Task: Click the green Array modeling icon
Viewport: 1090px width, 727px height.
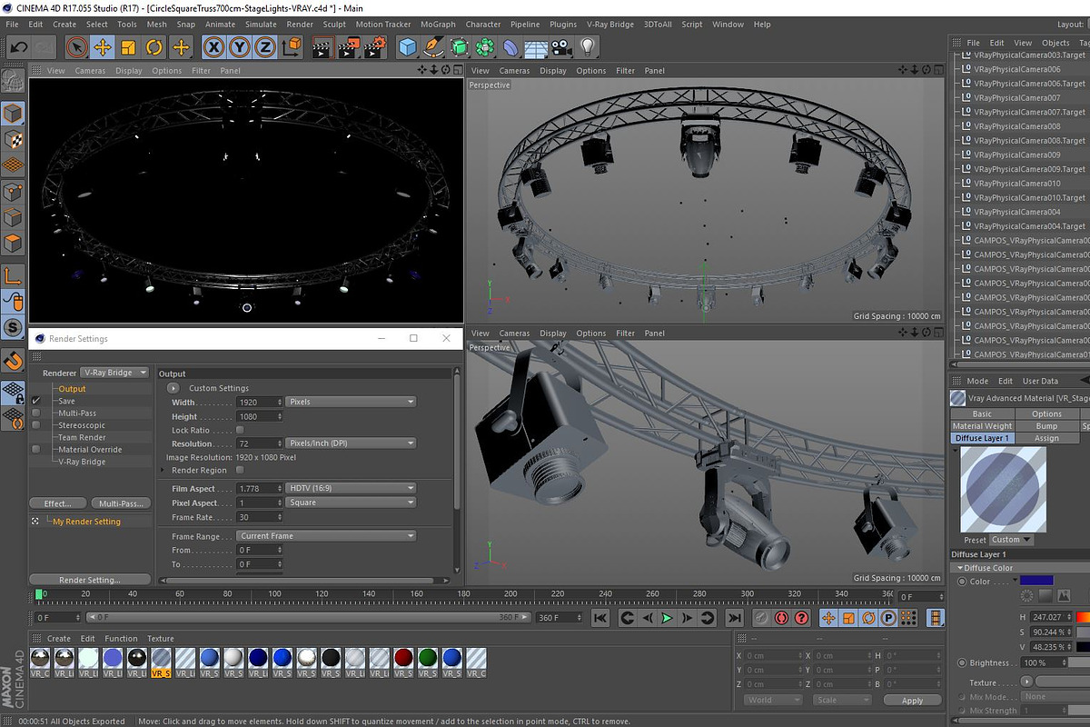Action: (485, 46)
